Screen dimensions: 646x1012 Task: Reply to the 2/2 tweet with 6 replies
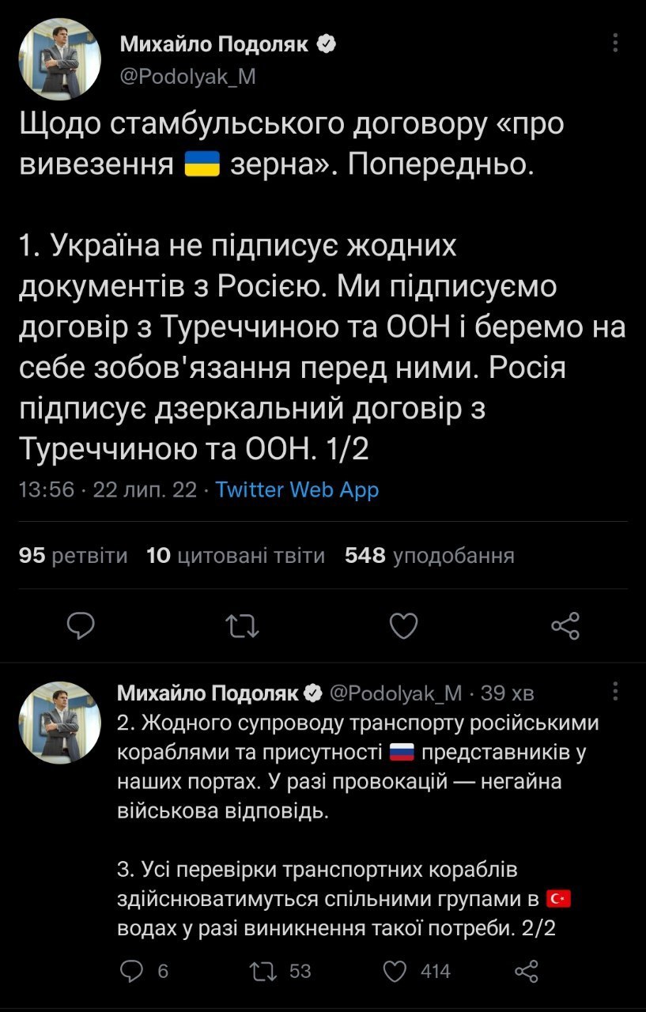point(130,970)
